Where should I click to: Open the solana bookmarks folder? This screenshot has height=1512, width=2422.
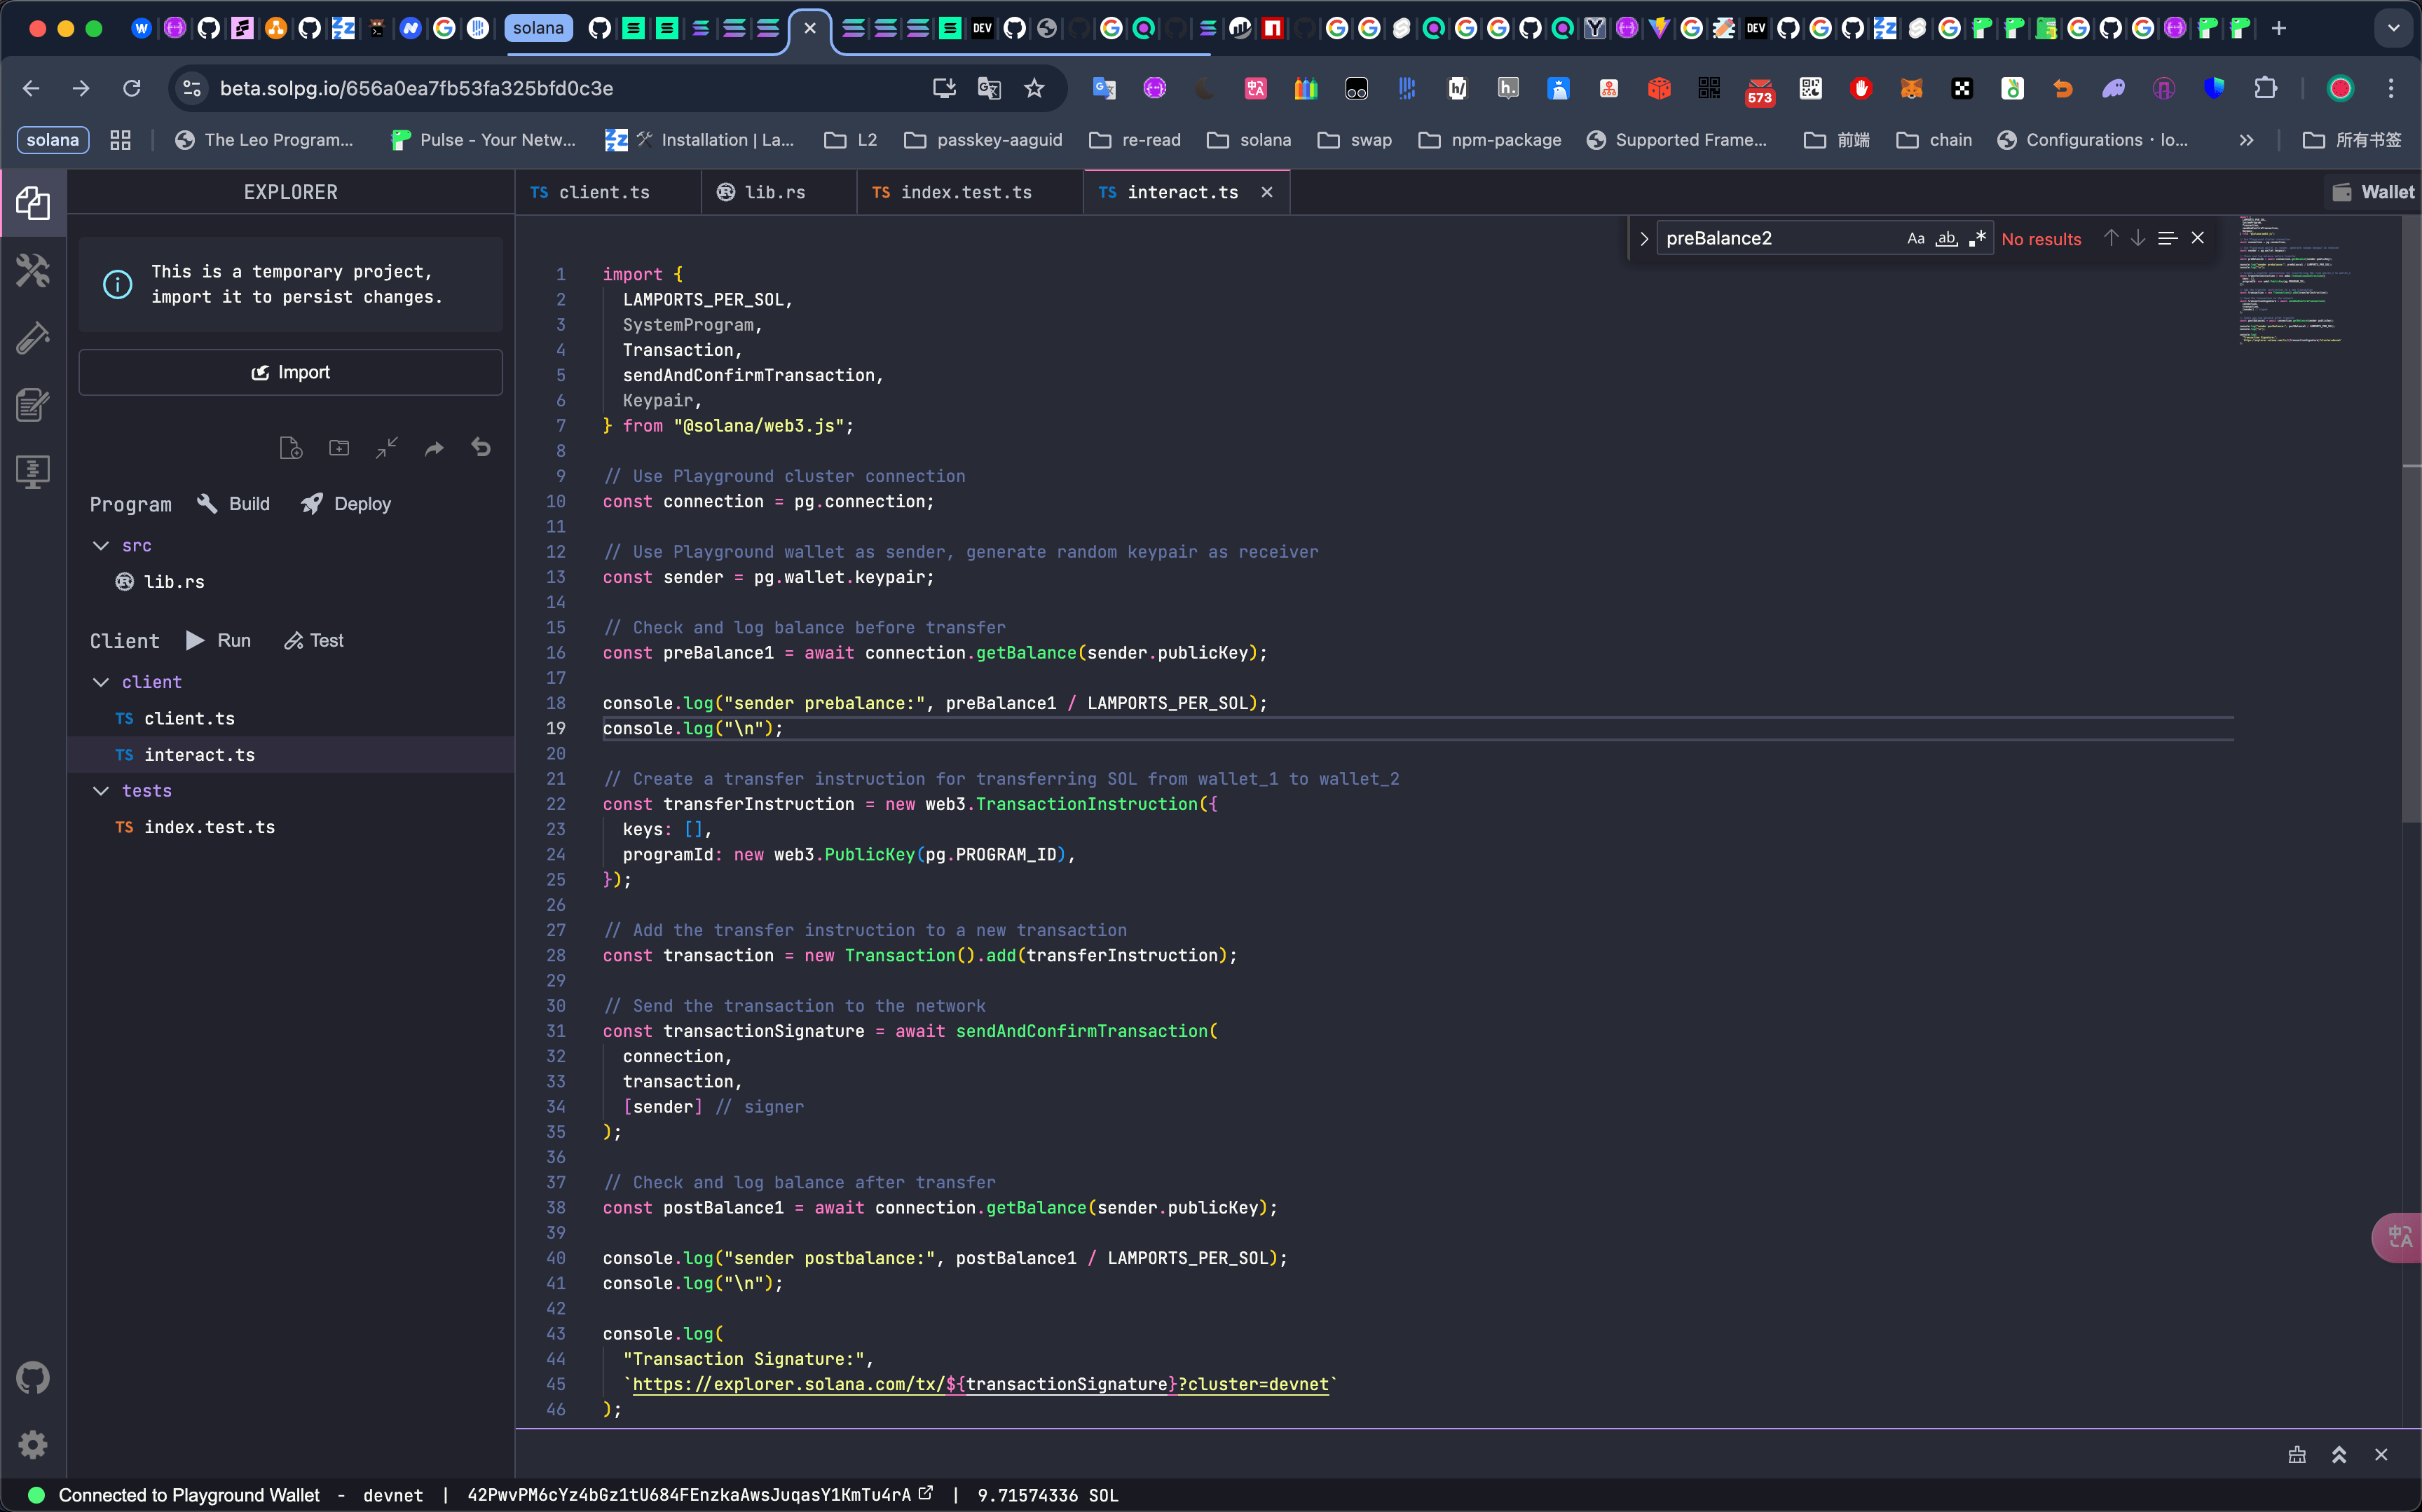1249,140
